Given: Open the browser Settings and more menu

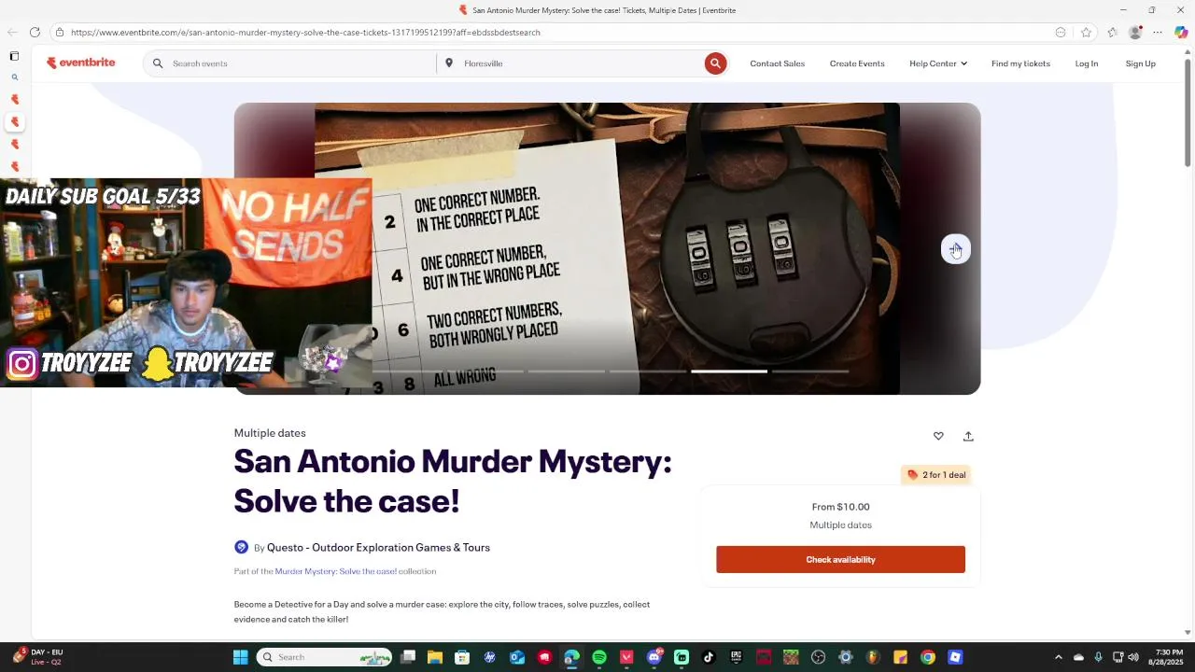Looking at the screenshot, I should point(1158,32).
